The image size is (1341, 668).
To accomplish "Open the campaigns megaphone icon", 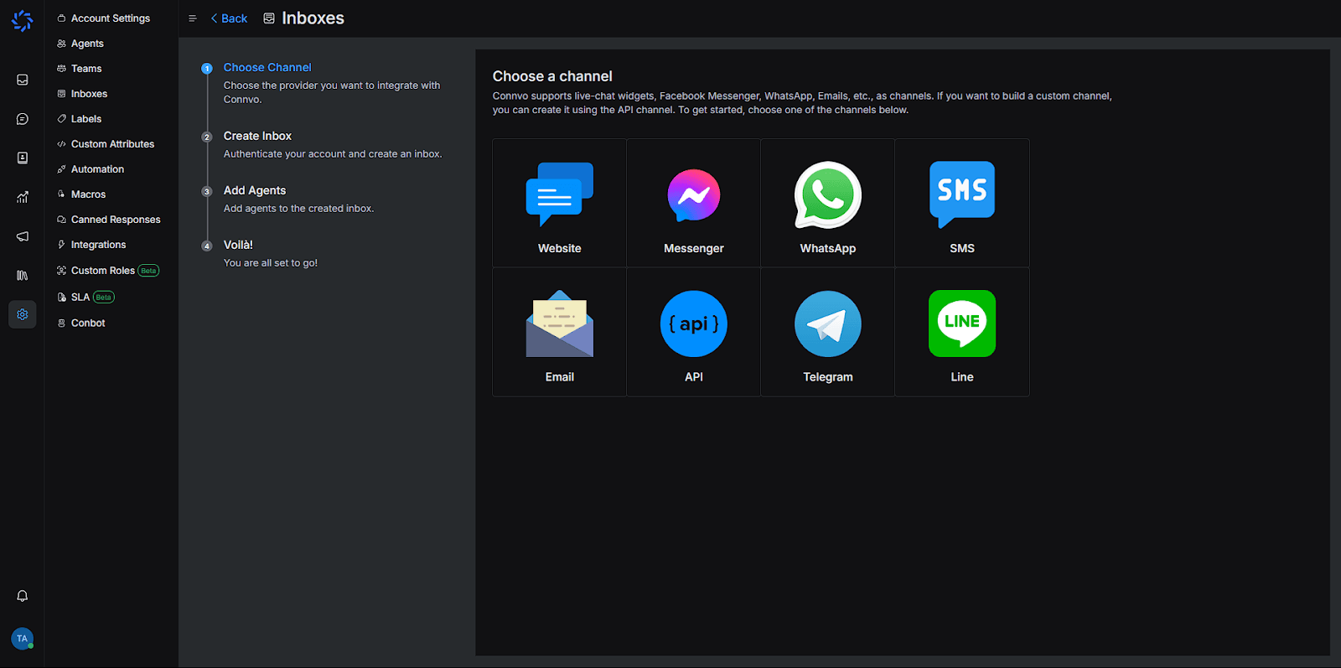I will coord(23,236).
